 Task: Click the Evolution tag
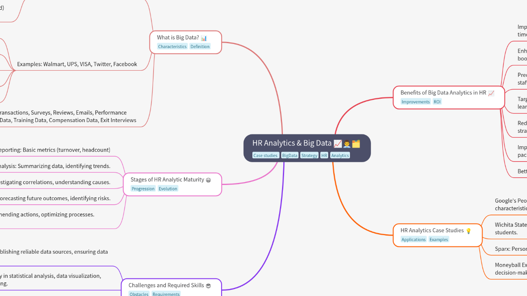pyautogui.click(x=168, y=189)
